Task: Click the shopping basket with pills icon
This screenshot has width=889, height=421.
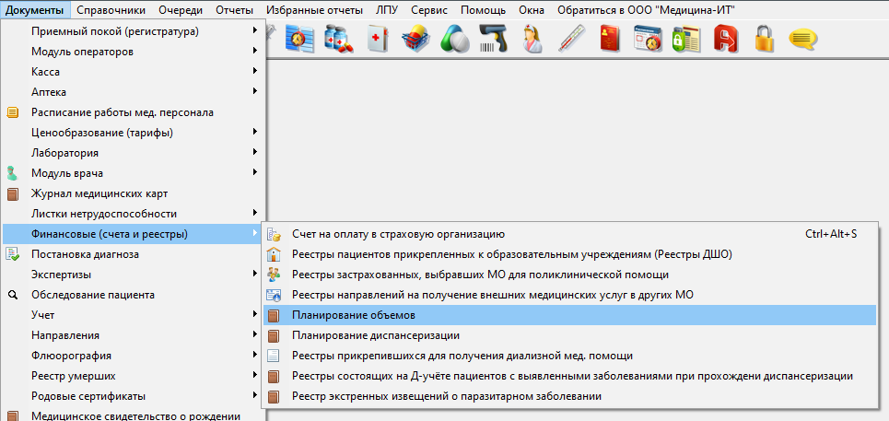Action: pos(416,40)
